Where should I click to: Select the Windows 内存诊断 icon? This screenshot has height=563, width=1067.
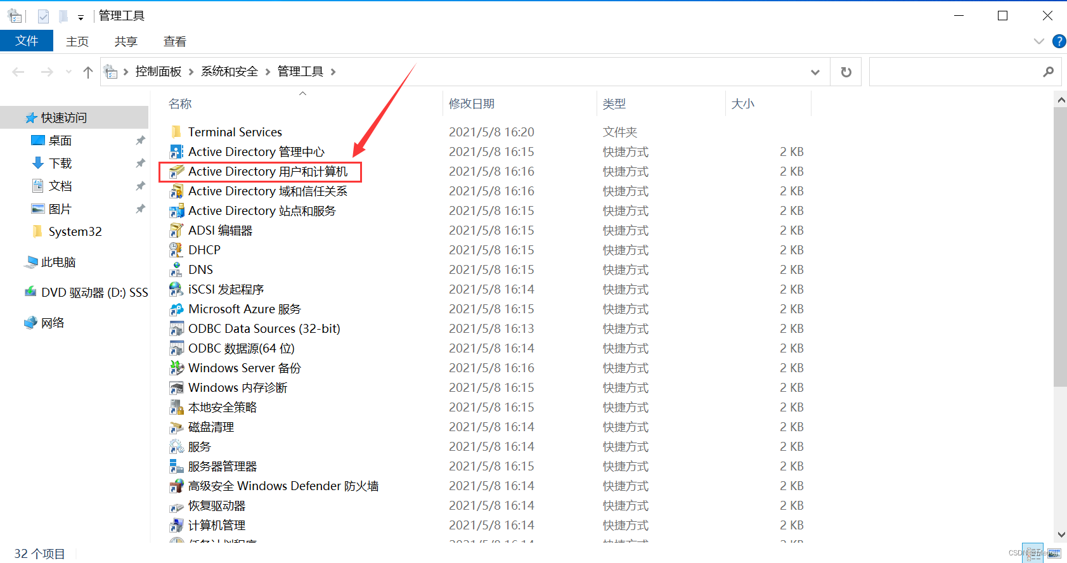click(x=176, y=387)
